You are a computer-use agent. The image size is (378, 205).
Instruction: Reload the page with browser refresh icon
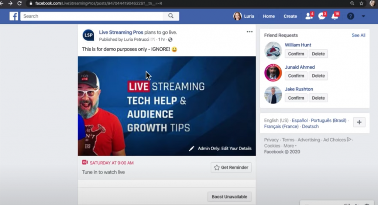coord(20,3)
